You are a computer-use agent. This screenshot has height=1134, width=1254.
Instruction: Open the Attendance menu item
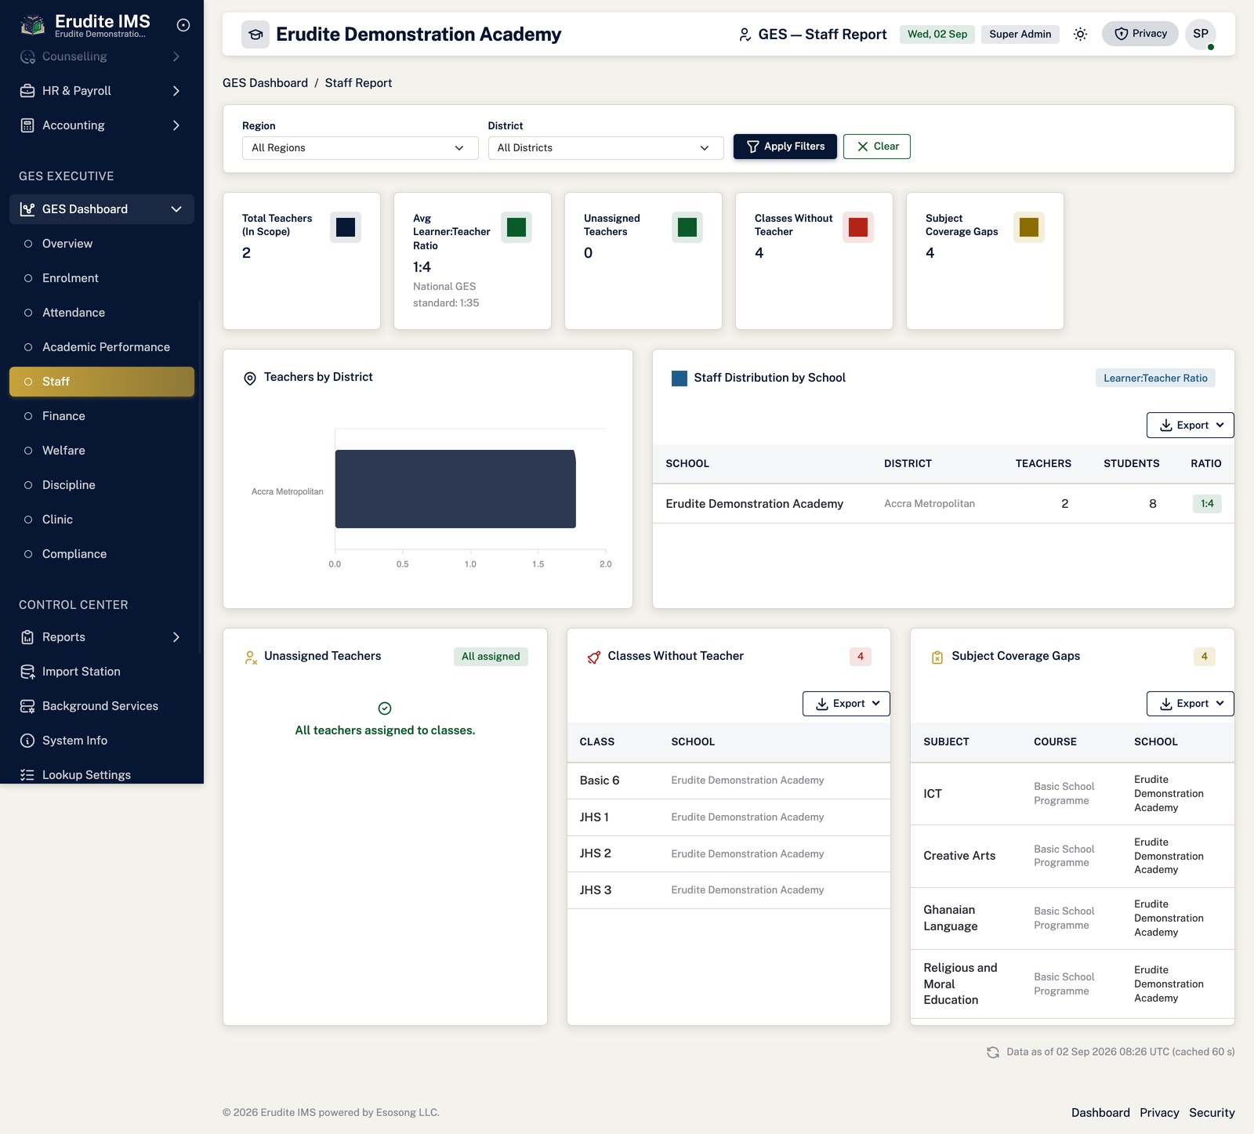(x=102, y=313)
